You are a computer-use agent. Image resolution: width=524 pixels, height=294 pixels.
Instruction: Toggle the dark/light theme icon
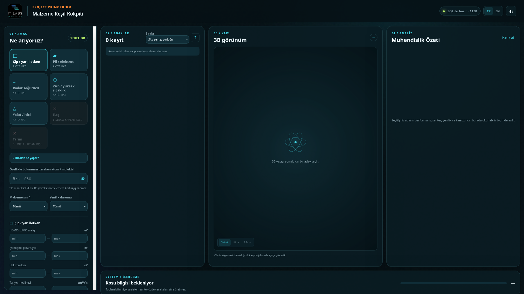click(x=511, y=11)
